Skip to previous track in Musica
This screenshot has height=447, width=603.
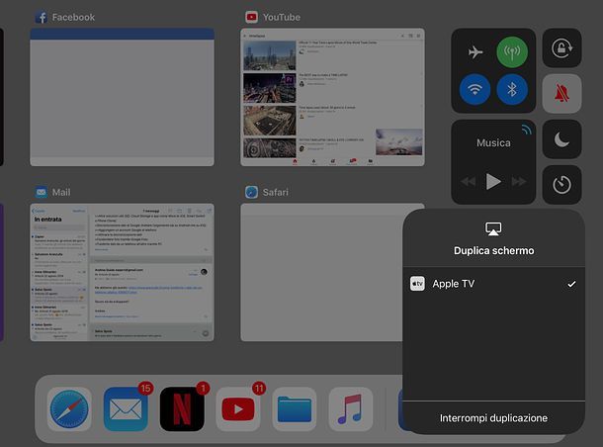click(x=468, y=182)
